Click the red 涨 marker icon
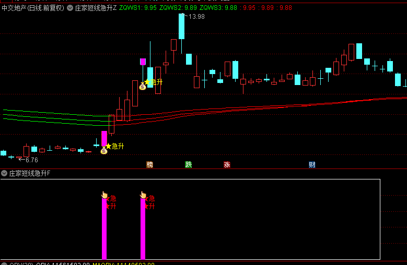The height and width of the screenshot is (265, 407). pyautogui.click(x=227, y=164)
